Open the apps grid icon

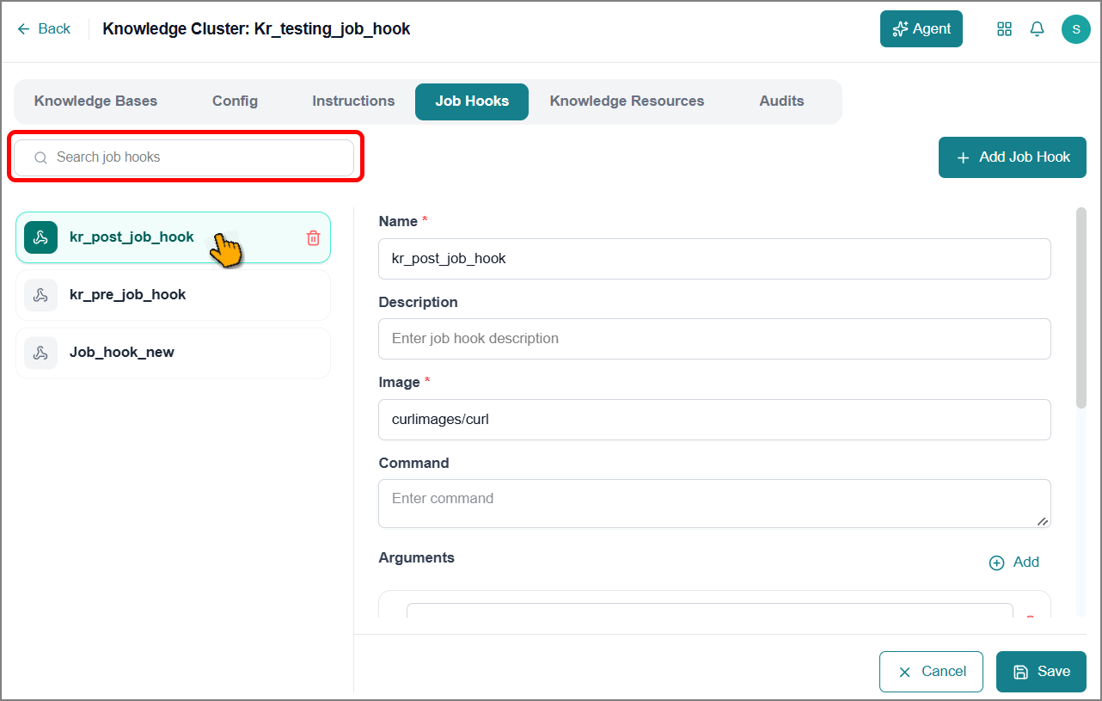(x=1004, y=29)
